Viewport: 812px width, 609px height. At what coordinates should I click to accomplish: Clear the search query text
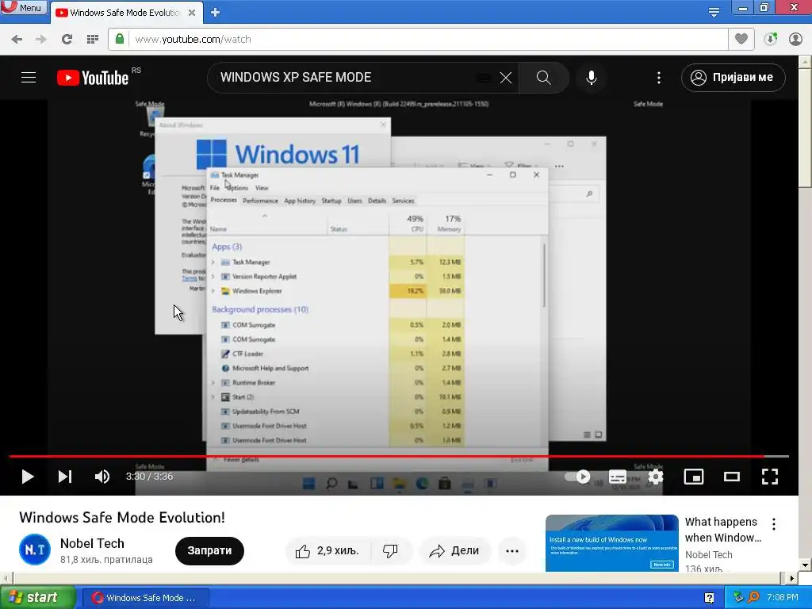pyautogui.click(x=505, y=78)
